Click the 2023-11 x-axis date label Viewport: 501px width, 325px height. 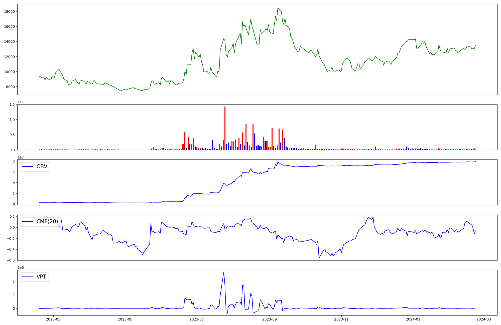click(341, 319)
